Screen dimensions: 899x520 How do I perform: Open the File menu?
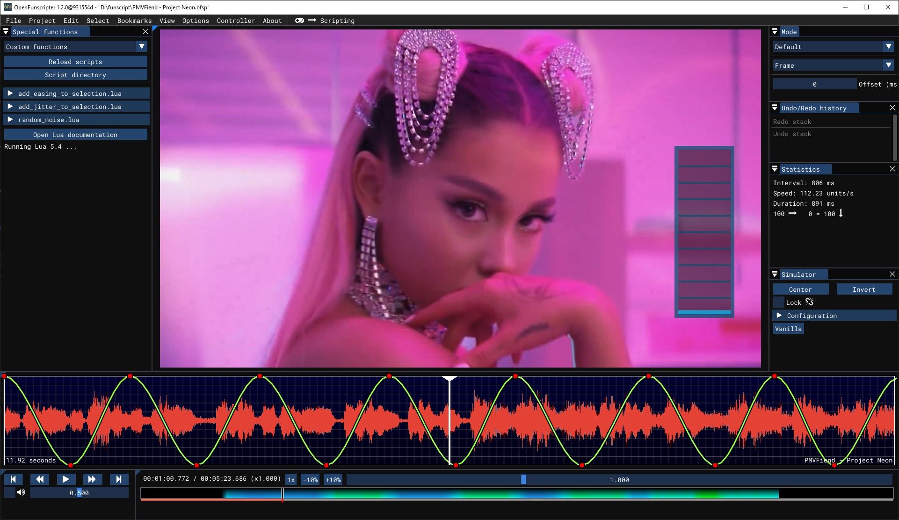(x=14, y=21)
